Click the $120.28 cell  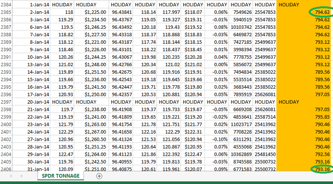193,57
